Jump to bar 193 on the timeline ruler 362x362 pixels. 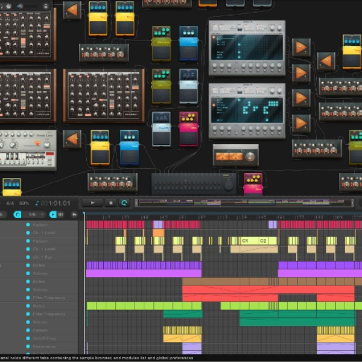(x=319, y=217)
